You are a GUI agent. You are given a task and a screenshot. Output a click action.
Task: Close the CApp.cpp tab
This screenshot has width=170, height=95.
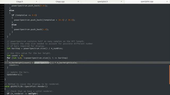pos(78,2)
